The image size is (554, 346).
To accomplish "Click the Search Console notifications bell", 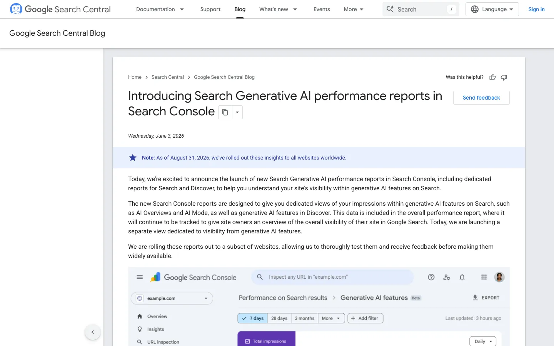I will [x=462, y=277].
